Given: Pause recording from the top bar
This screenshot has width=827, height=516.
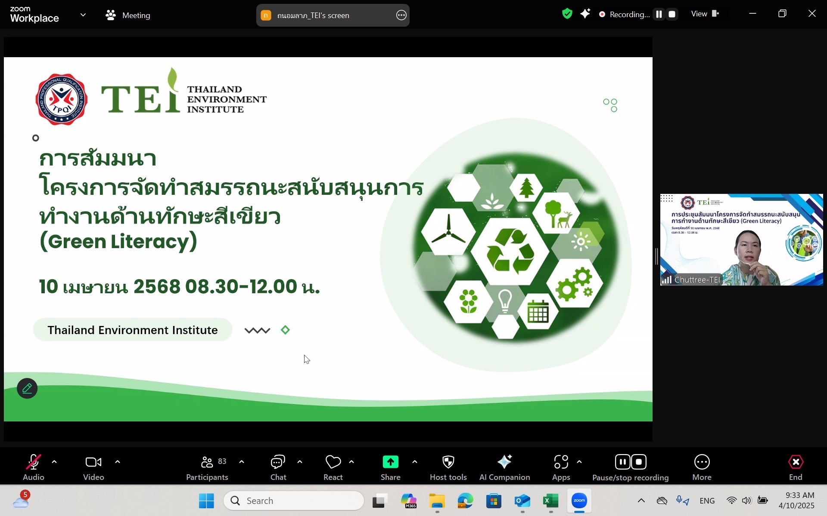Looking at the screenshot, I should (x=659, y=14).
